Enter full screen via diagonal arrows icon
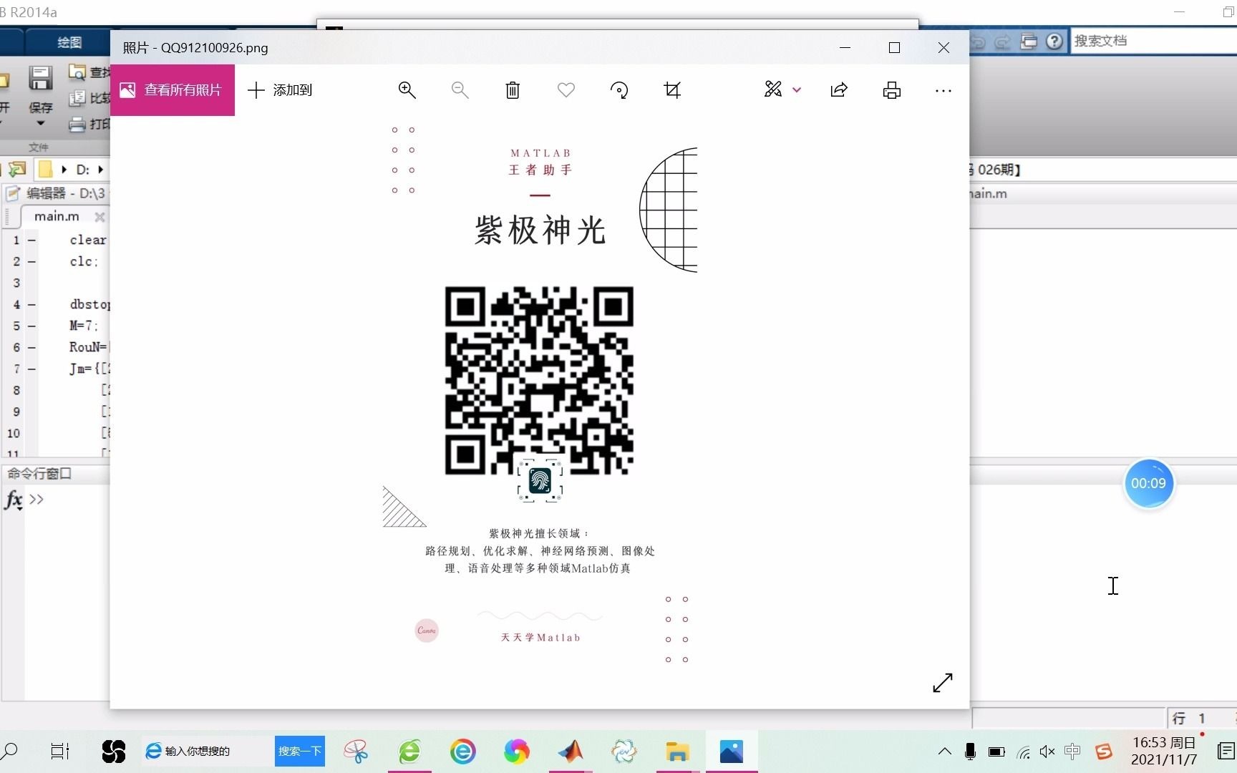The height and width of the screenshot is (773, 1237). 943,683
